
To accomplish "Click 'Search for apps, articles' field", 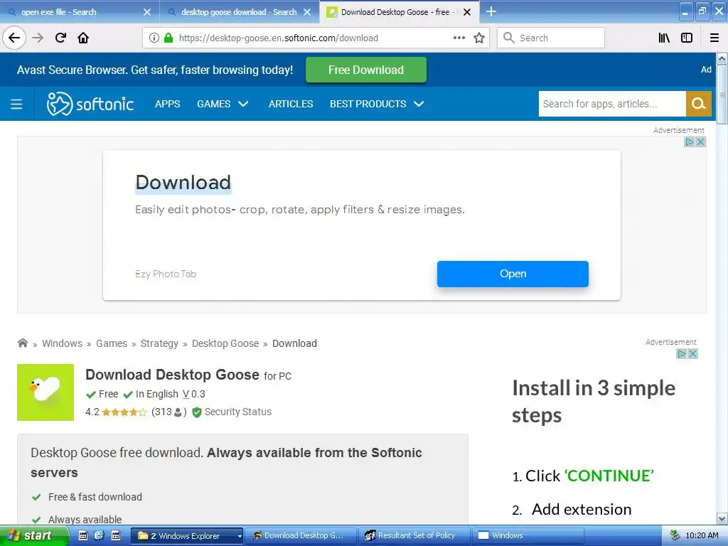I will point(612,104).
